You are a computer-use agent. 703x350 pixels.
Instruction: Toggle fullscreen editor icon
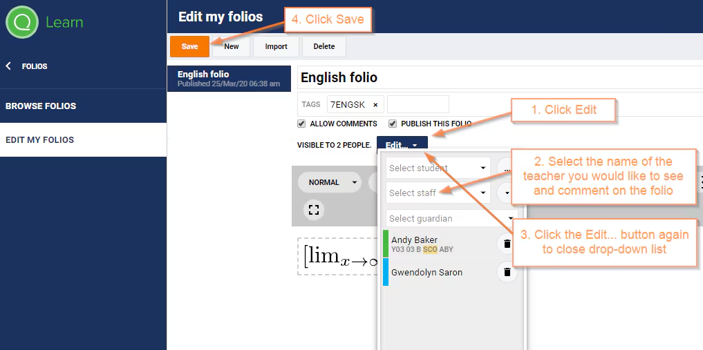click(x=314, y=209)
